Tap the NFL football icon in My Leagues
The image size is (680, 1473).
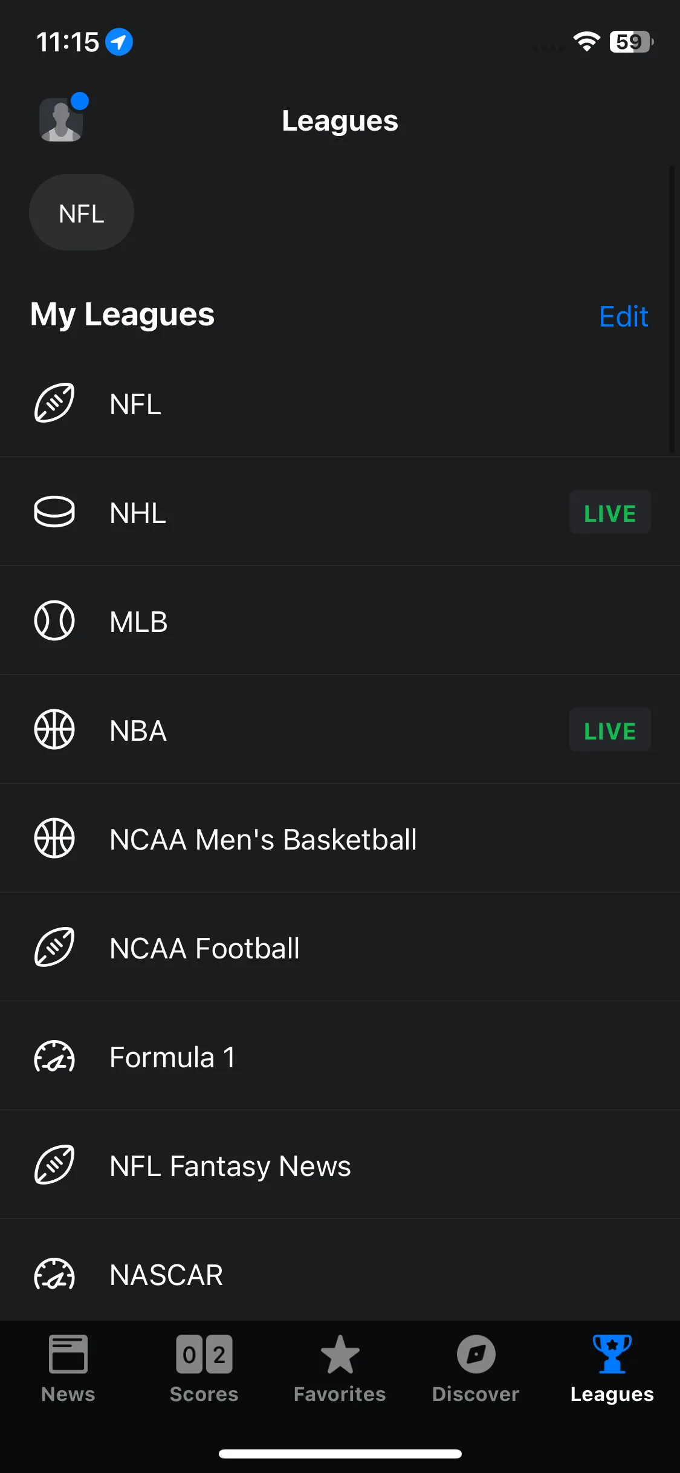(x=54, y=403)
